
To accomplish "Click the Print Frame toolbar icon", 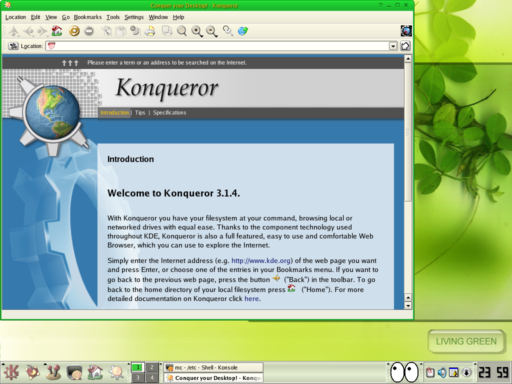I will 167,31.
